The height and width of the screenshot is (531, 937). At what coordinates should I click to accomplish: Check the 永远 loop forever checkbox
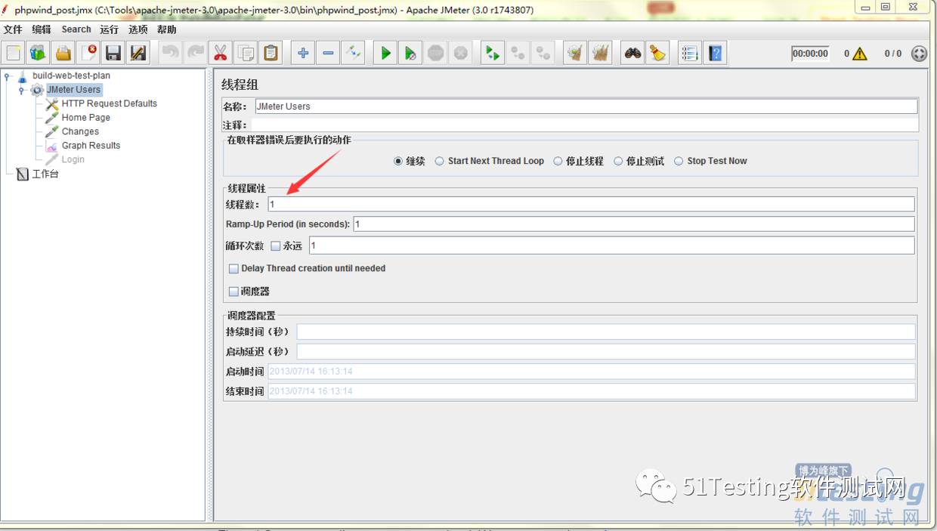point(275,245)
